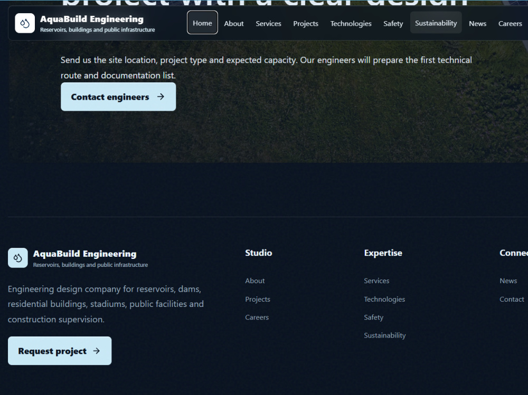Image resolution: width=528 pixels, height=395 pixels.
Task: Click the AquaBuild water-drop logo icon in footer
Action: [18, 258]
